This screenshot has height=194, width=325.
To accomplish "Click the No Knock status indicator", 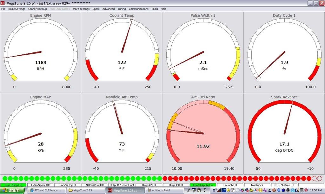I will click(x=257, y=185).
